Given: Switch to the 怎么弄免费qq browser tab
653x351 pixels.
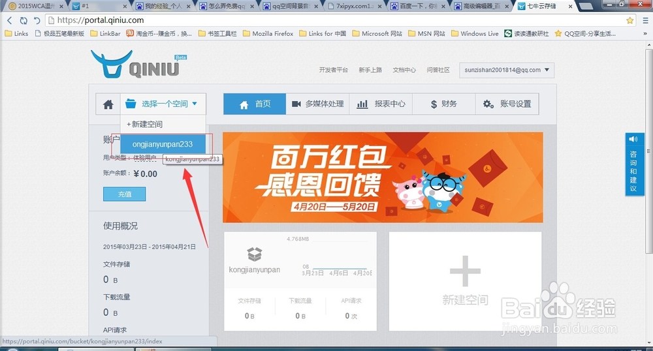Looking at the screenshot, I should 227,7.
